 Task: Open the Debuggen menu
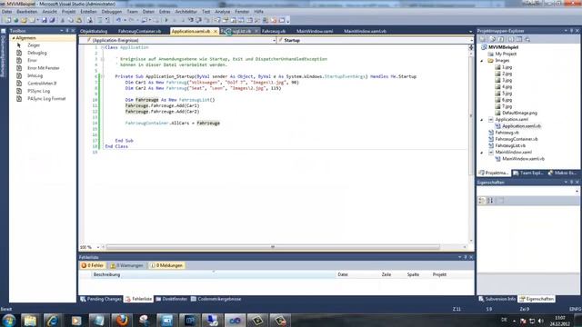111,12
